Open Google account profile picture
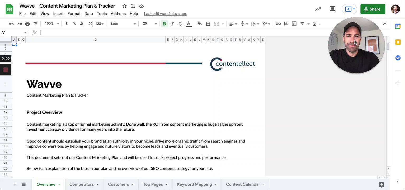 tap(395, 9)
